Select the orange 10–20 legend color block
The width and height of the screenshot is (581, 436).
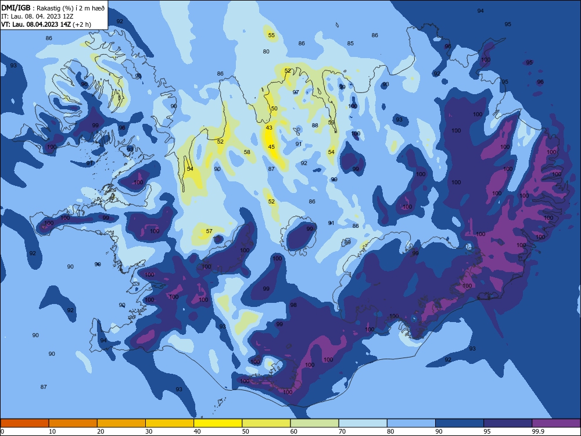[x=73, y=423]
